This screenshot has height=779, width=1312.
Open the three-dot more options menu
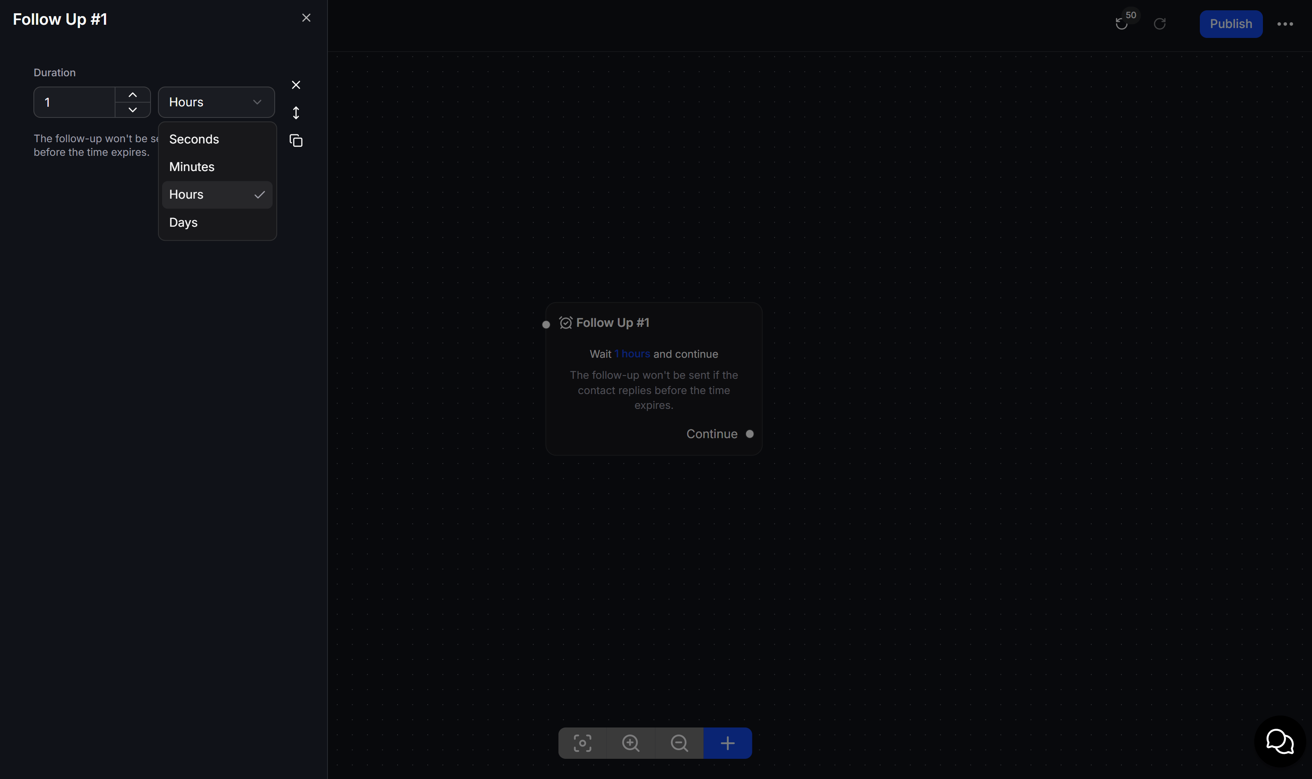[1285, 23]
